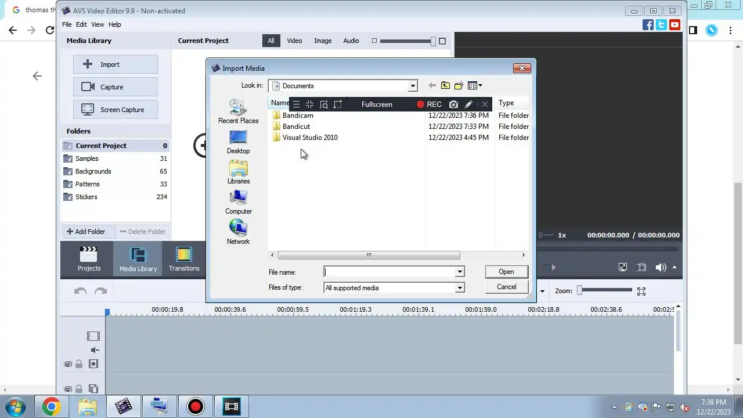Open the View Menu dropdown in the Import dialog
The width and height of the screenshot is (743, 418).
(475, 86)
